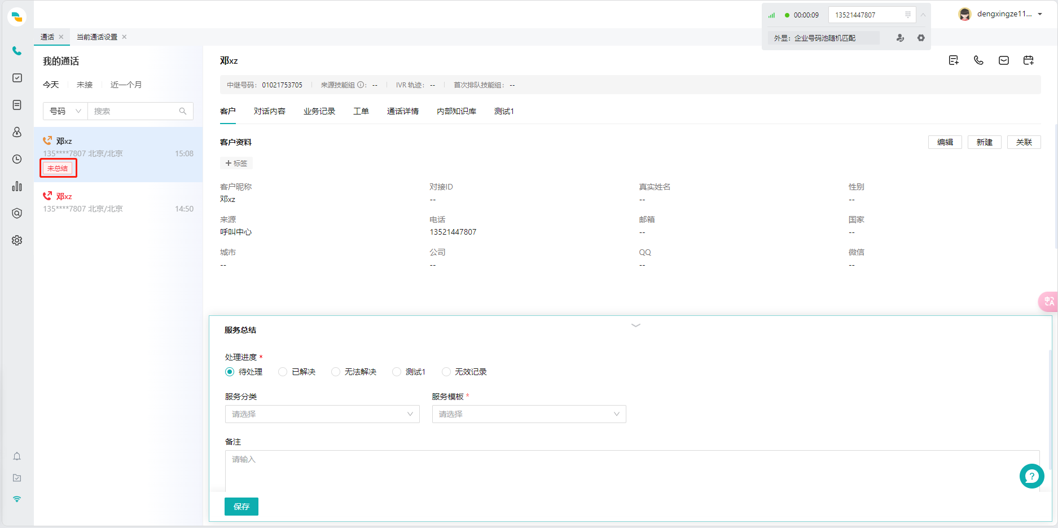1058x528 pixels.
Task: Open the dial keypad icon in phone bar
Action: click(908, 15)
